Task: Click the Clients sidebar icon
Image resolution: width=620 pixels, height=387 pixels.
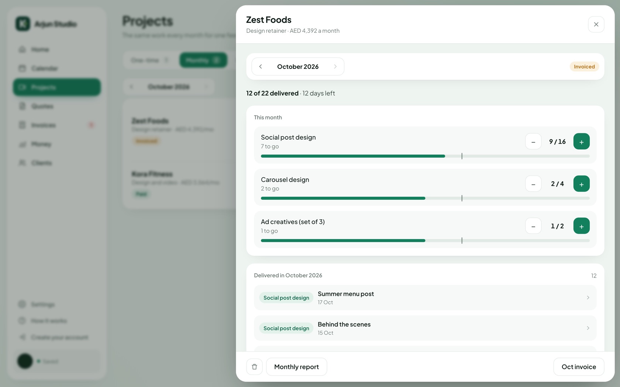Action: point(23,163)
